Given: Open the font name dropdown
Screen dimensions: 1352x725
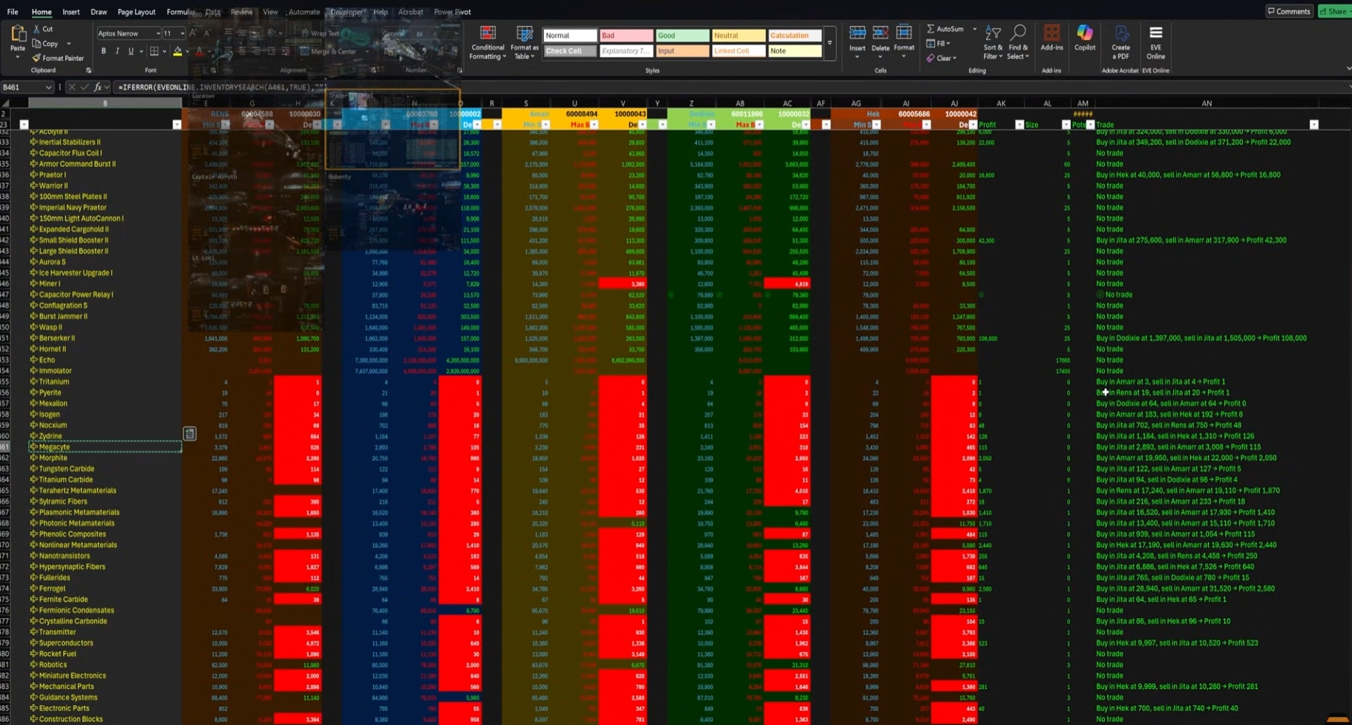Looking at the screenshot, I should (x=158, y=33).
